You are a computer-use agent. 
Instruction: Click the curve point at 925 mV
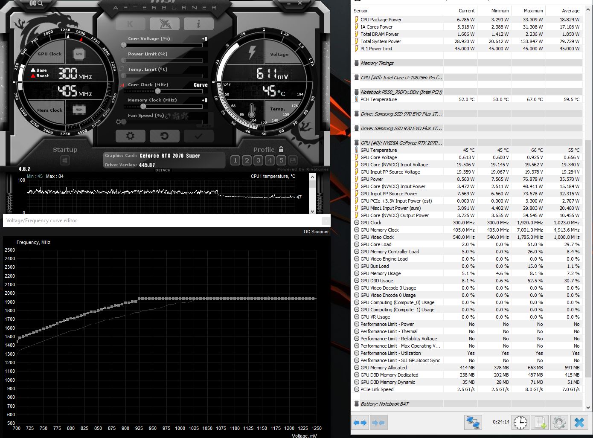(x=139, y=299)
